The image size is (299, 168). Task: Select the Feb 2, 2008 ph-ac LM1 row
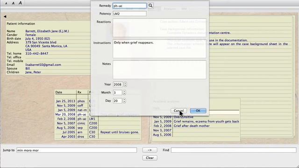coord(98,119)
